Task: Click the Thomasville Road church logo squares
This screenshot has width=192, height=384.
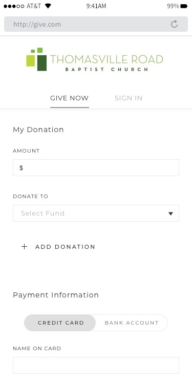Action: point(36,59)
